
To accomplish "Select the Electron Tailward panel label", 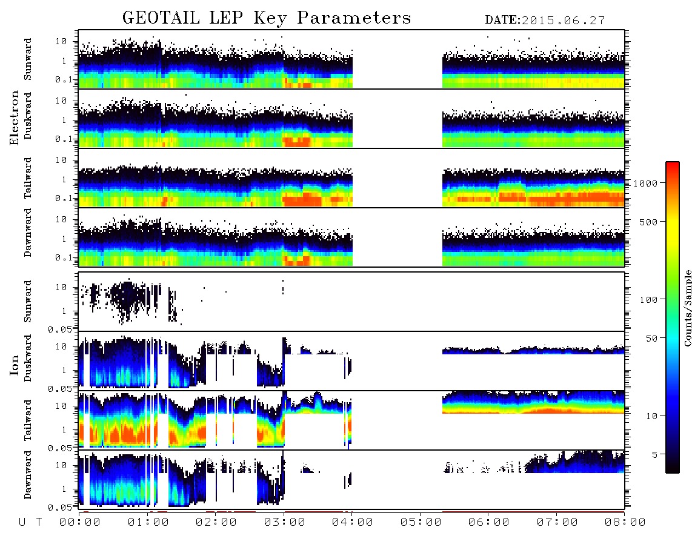I will click(28, 178).
